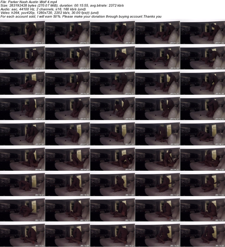
Task: Open the thumbnail timestamped 00:08:03
Action: (x=157, y=133)
